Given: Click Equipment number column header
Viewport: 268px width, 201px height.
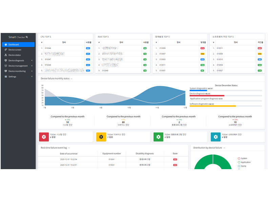Looking at the screenshot, I should (x=111, y=154).
